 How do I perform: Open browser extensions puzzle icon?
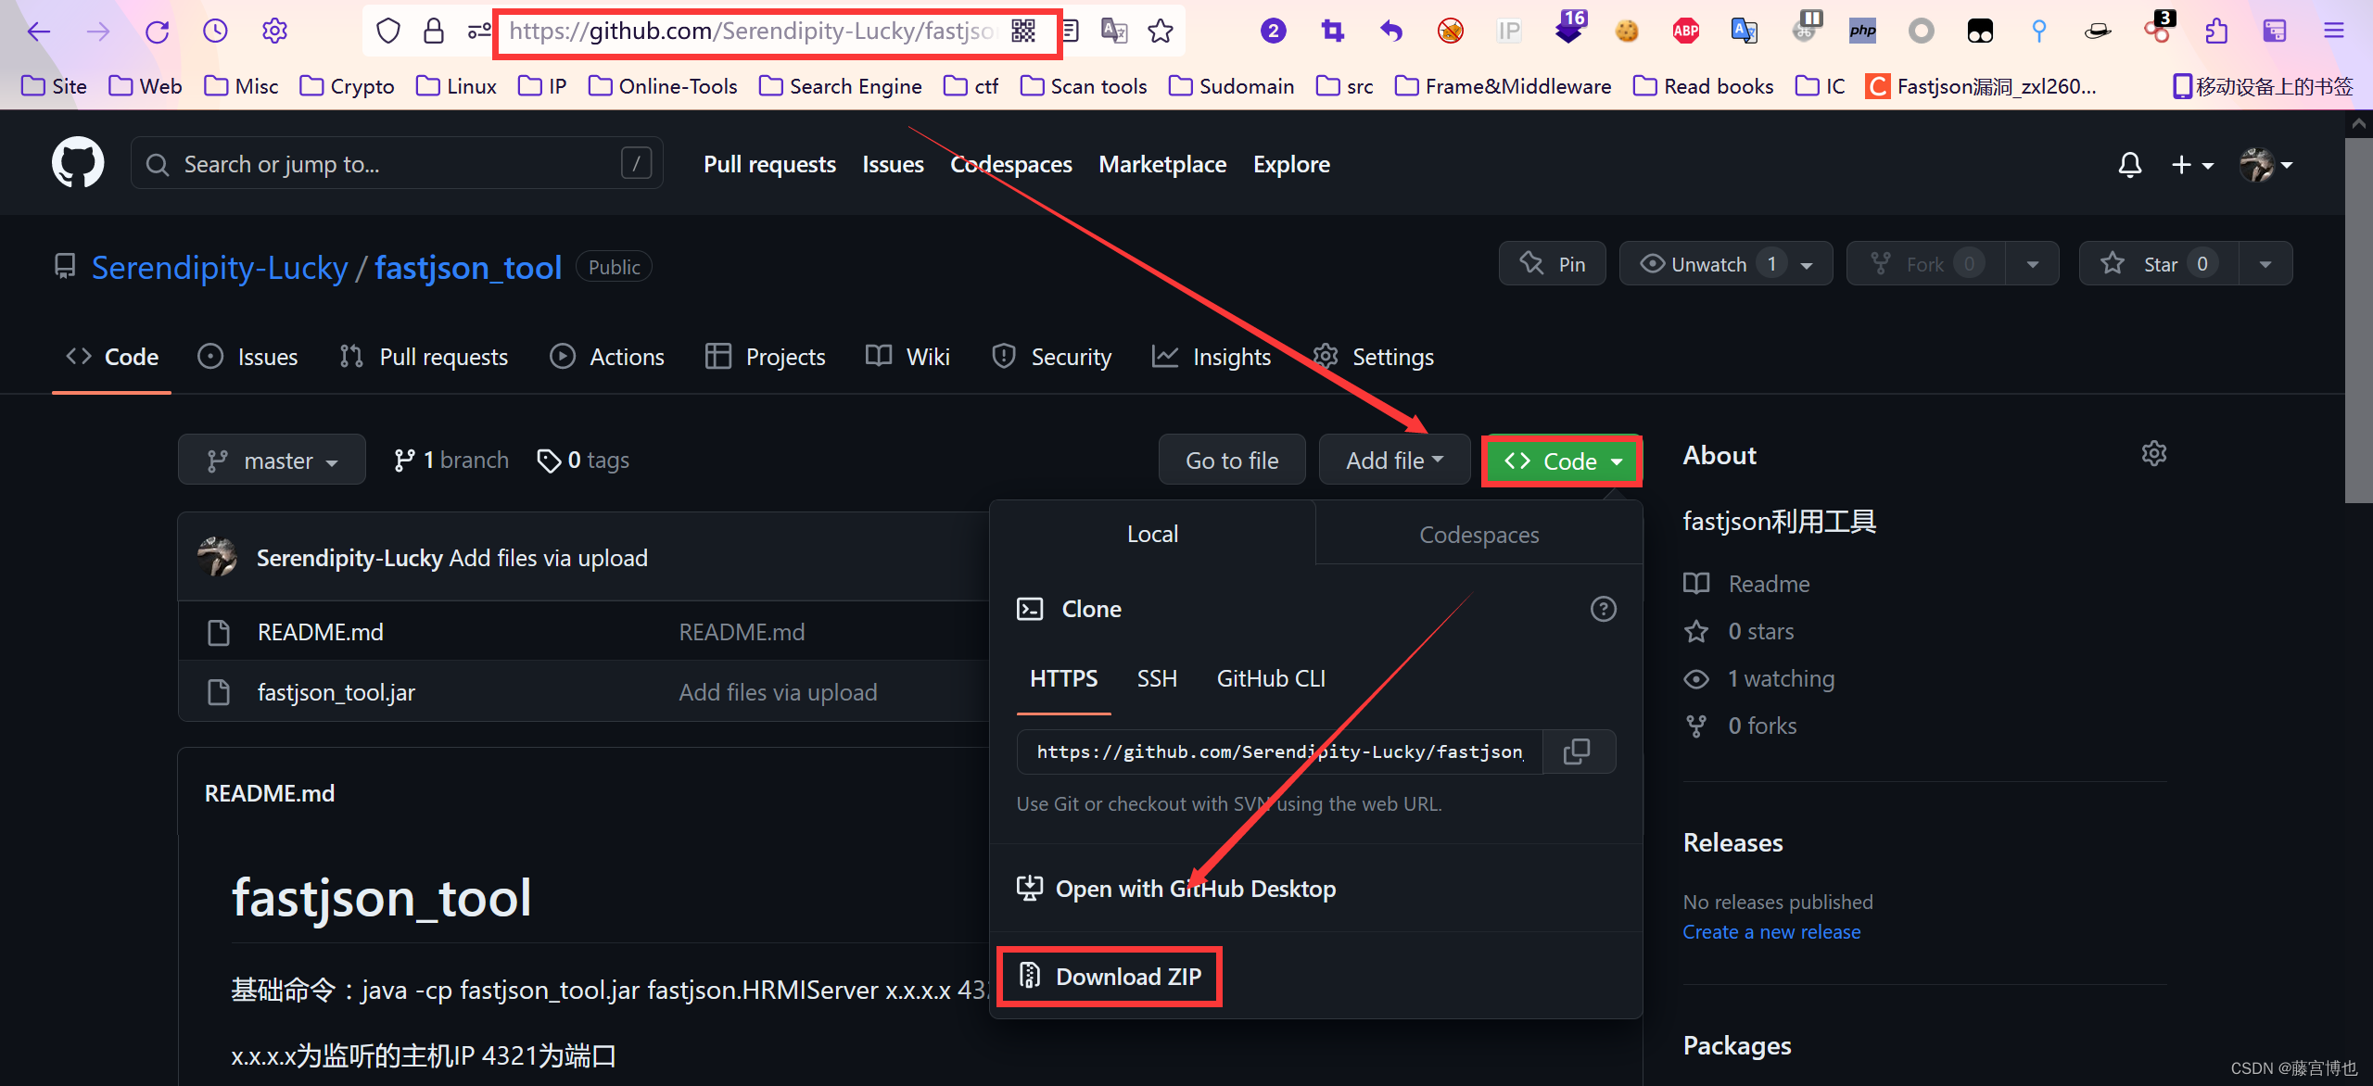tap(2215, 32)
